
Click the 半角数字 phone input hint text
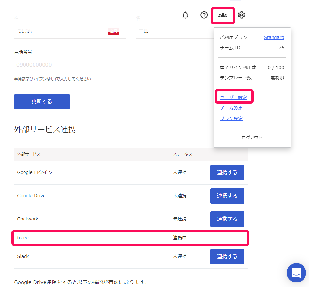[53, 79]
